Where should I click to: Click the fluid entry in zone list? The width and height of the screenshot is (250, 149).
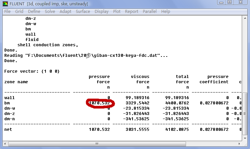[x=32, y=40]
